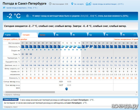Select the Ср tab
This screenshot has width=140, height=110.
96,35
